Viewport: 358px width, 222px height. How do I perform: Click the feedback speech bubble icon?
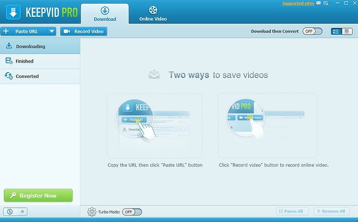(318, 3)
